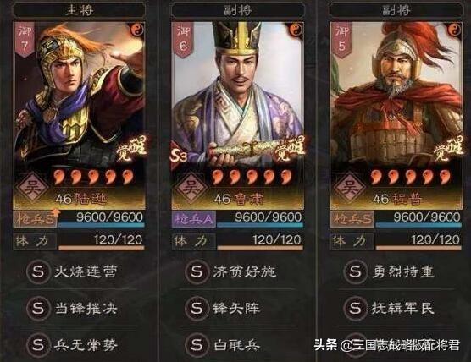471x362 pixels.
Task: Select the 主将 header tab
Action: click(x=80, y=10)
